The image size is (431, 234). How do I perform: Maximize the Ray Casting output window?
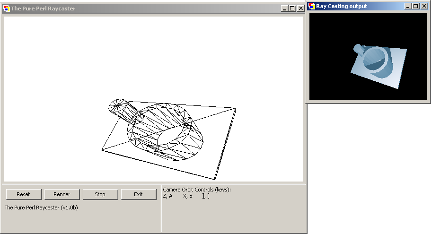[x=415, y=6]
